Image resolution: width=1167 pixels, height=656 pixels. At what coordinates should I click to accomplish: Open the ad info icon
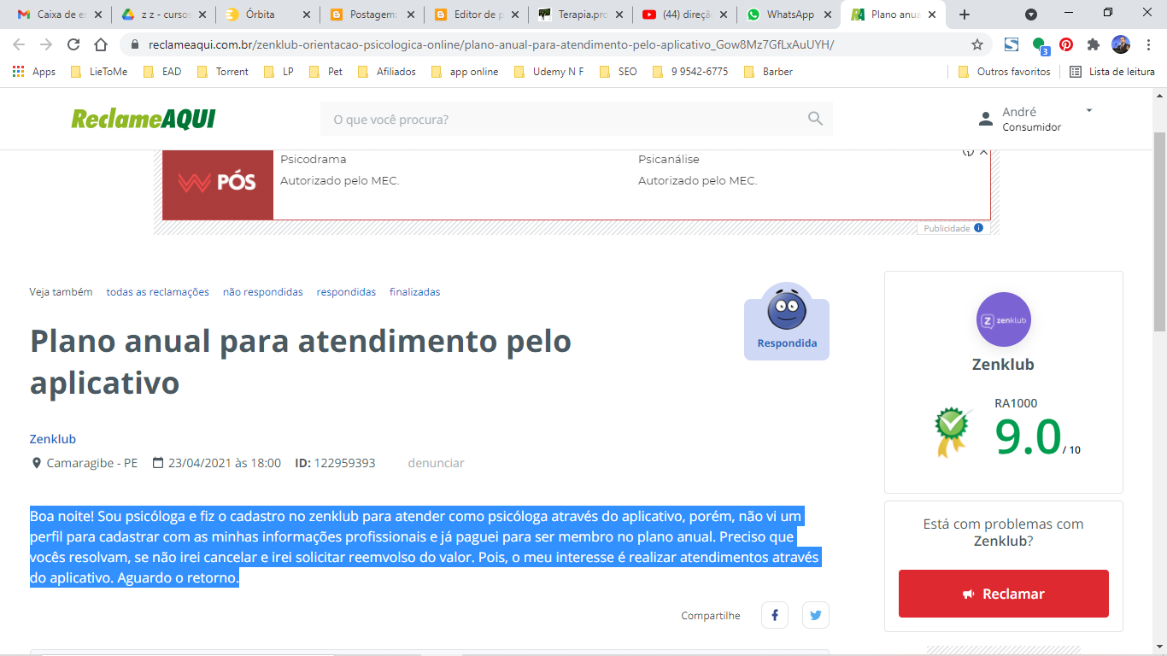[968, 152]
